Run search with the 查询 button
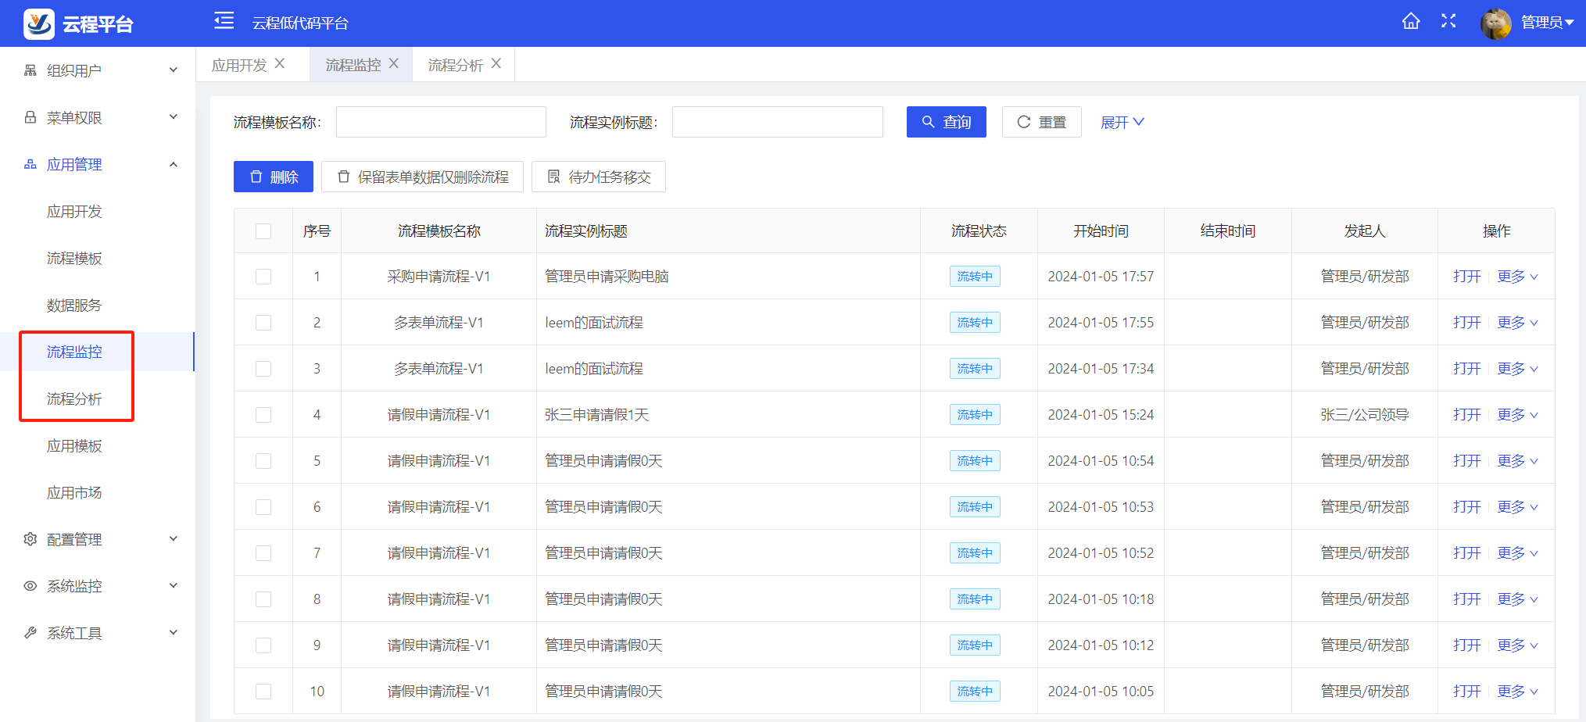 tap(947, 122)
